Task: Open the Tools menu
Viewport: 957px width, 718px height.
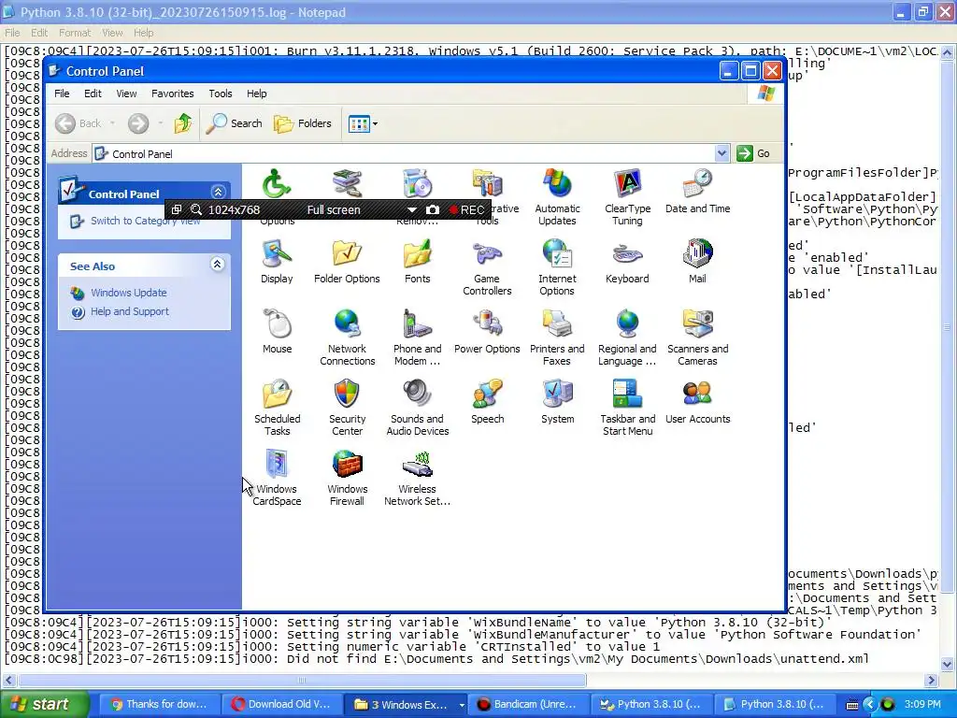Action: (x=221, y=93)
